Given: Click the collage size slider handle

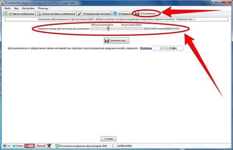Looking at the screenshot, I should pyautogui.click(x=108, y=28).
